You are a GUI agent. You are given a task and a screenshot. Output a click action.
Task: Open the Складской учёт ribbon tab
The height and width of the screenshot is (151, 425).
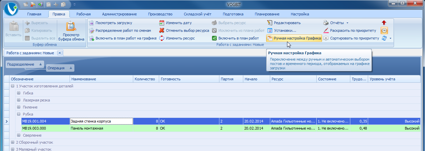point(197,14)
